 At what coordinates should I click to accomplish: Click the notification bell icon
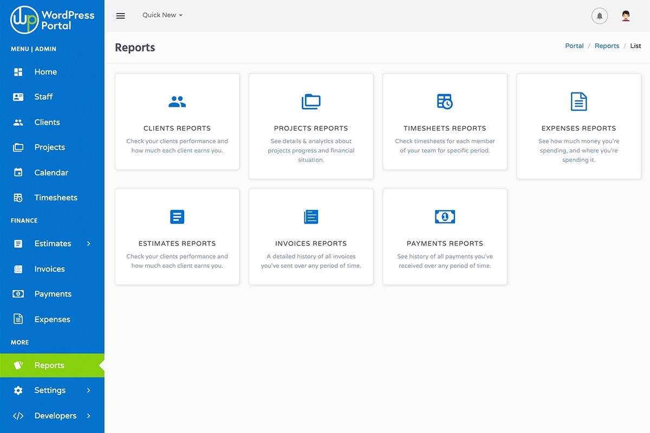coord(599,16)
